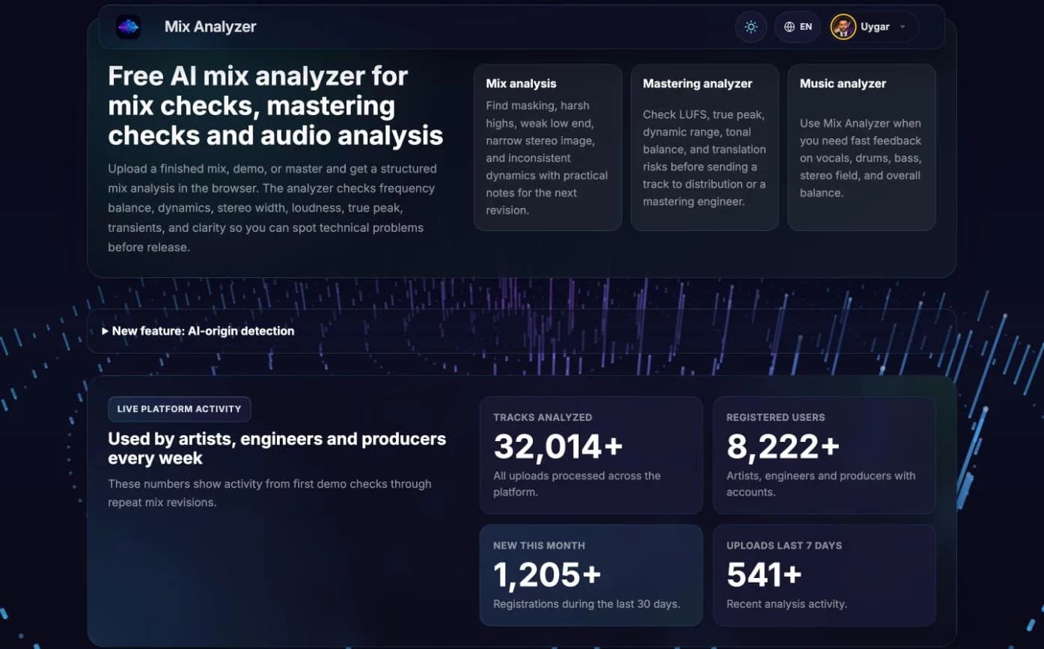Click the 'Upload a finished mix' intro paragraph
The image size is (1044, 649).
click(x=272, y=208)
